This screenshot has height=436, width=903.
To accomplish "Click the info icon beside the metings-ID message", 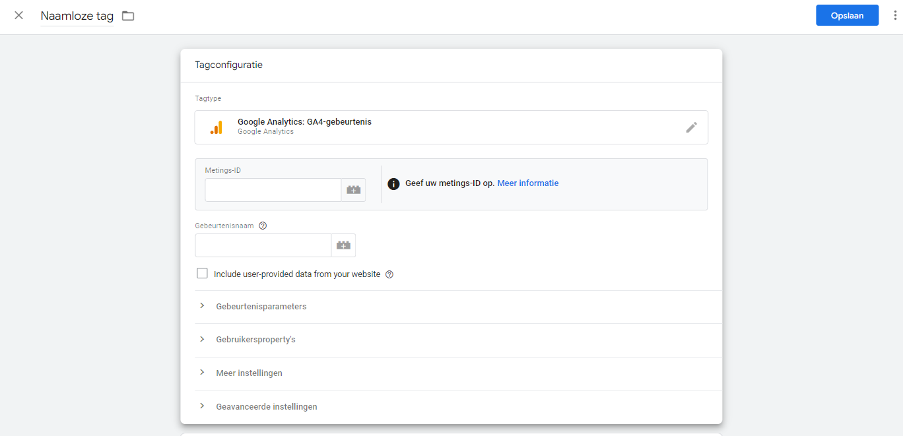I will [393, 183].
